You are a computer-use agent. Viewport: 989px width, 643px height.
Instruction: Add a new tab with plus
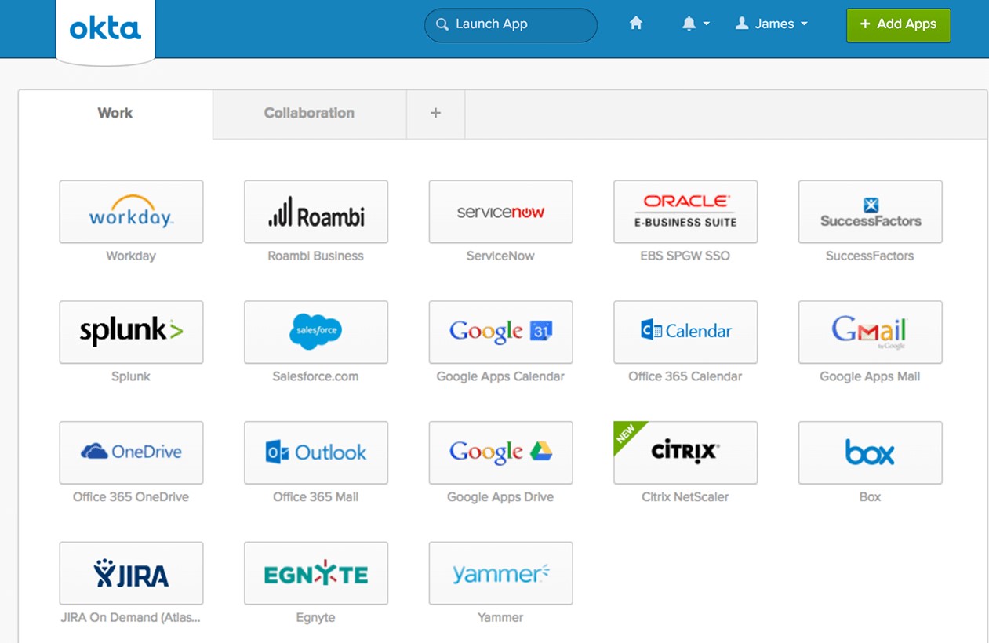tap(435, 113)
